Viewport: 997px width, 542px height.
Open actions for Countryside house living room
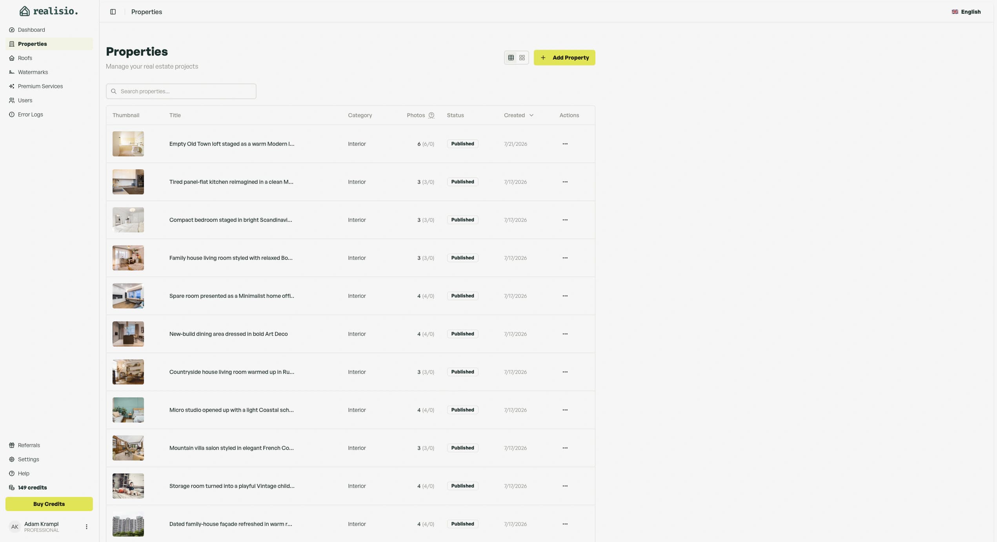(565, 372)
